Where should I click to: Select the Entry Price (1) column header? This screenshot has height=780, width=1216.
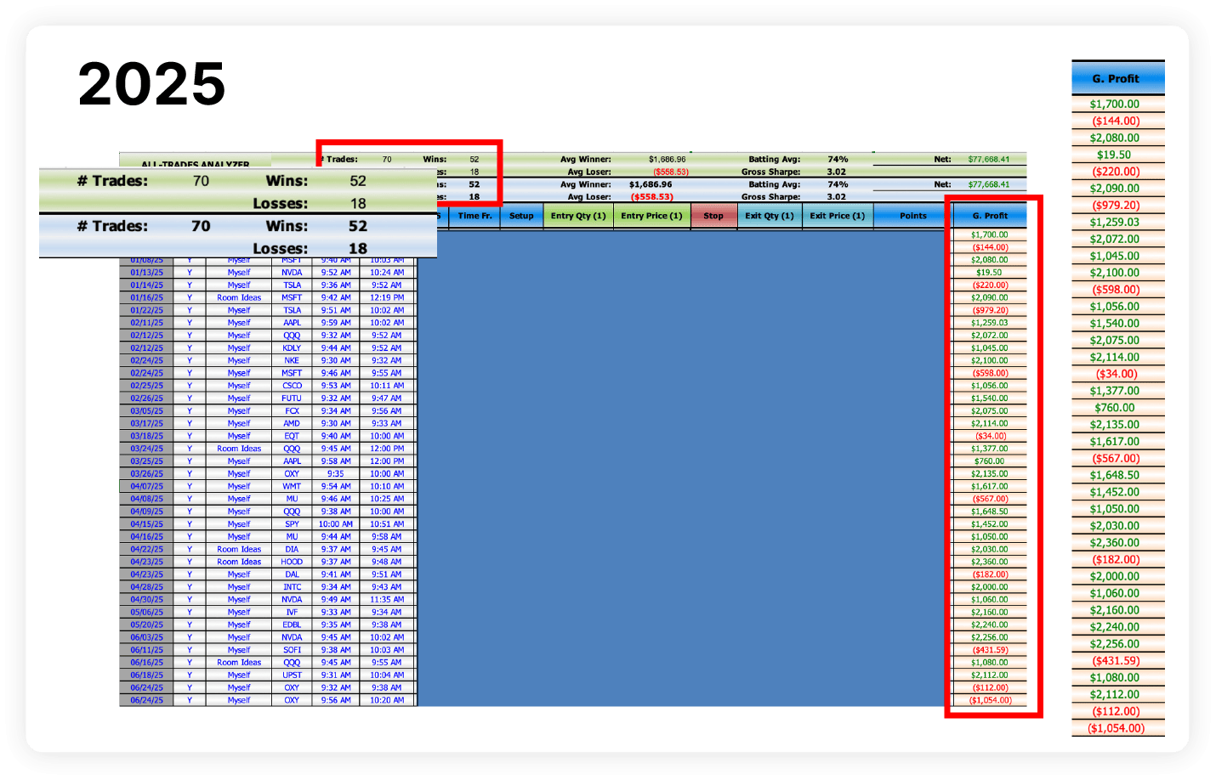(651, 216)
